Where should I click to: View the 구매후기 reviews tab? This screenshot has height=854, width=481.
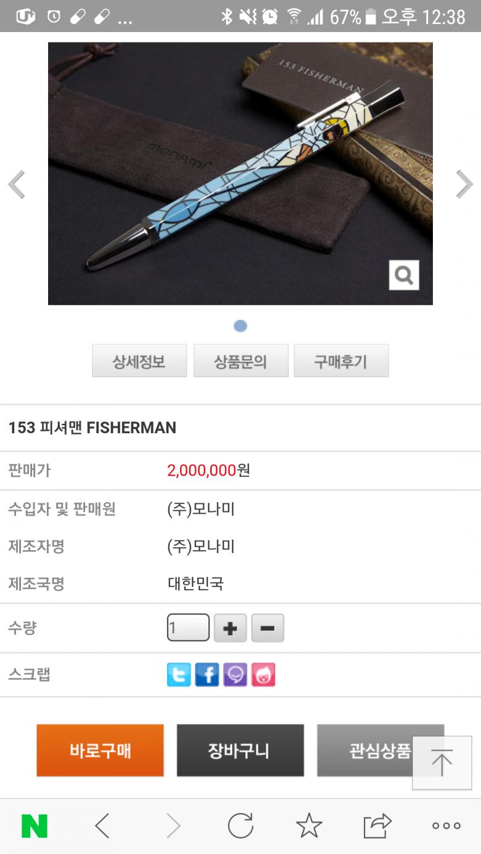[341, 361]
